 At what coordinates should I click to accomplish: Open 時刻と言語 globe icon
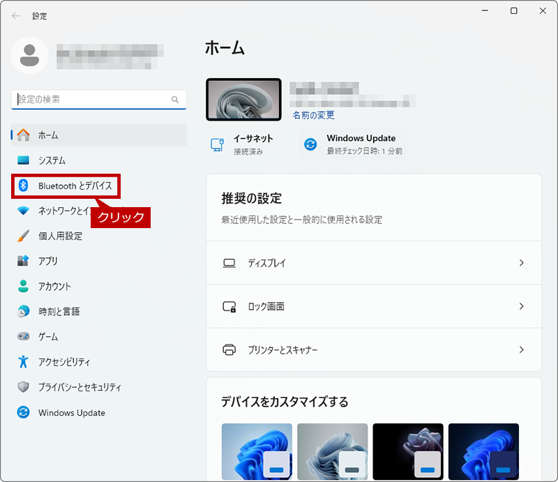pos(24,311)
